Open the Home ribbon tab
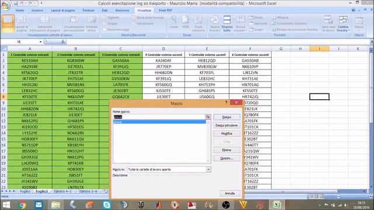The width and height of the screenshot is (374, 210). 20,10
